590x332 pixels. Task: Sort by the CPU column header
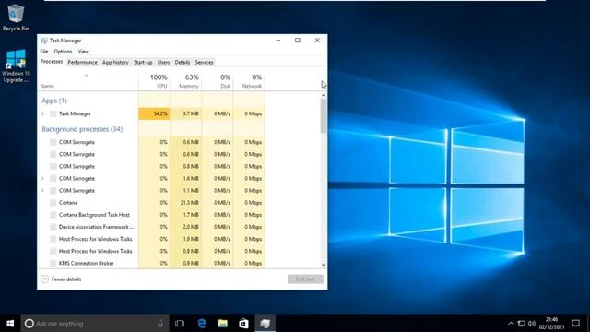click(x=154, y=81)
